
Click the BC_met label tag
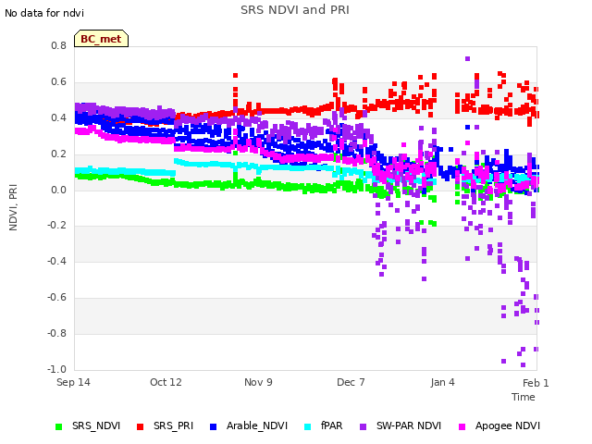click(x=101, y=39)
